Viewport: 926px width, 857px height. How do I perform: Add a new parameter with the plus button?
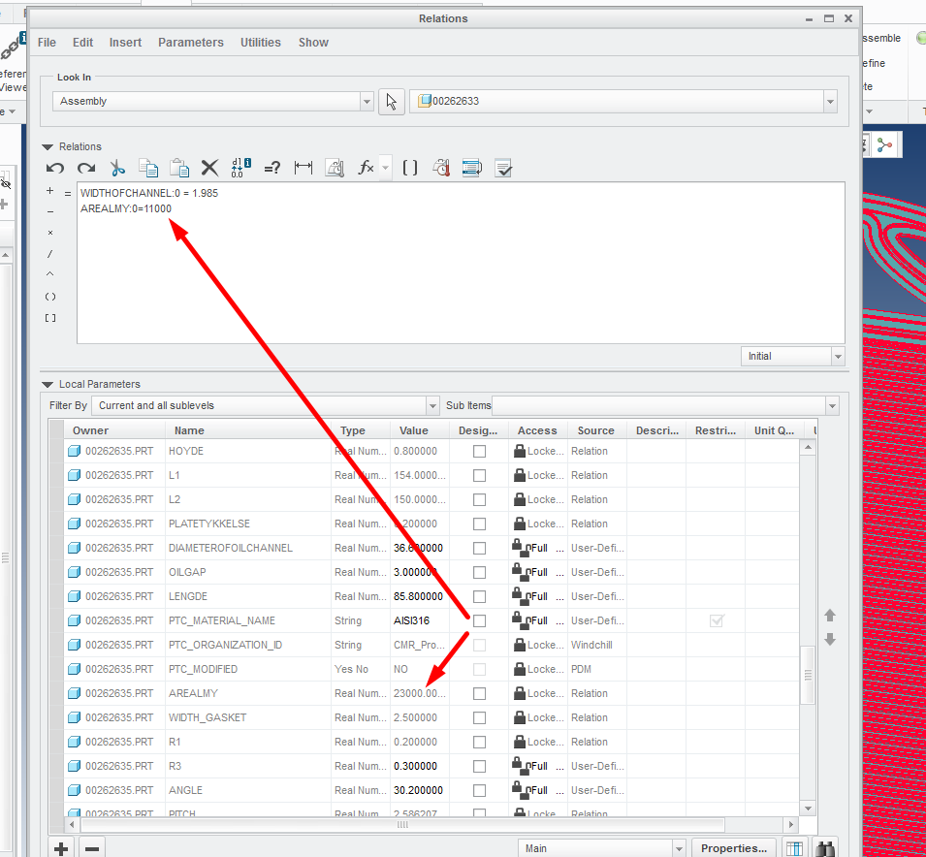(x=60, y=846)
